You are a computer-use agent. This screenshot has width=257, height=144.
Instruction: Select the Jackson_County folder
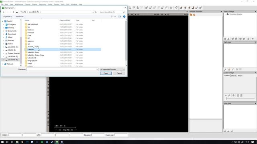tap(33, 47)
